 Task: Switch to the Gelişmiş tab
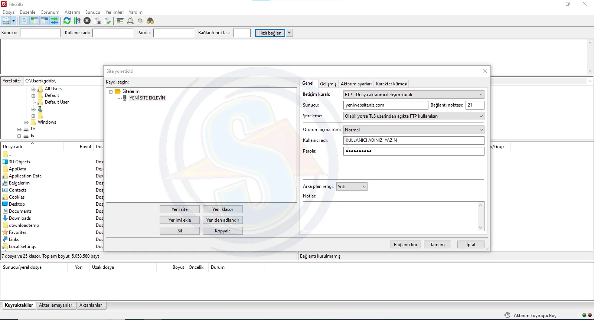coord(328,84)
